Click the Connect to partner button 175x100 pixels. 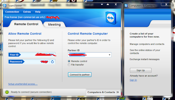(x=80, y=75)
